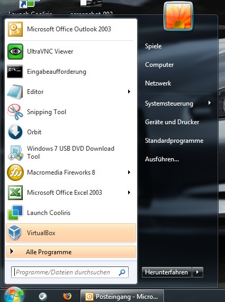Viewport: 225px width, 302px height.
Task: Expand Macromedia Fireworks 8 jump list arrow
Action: (x=129, y=172)
